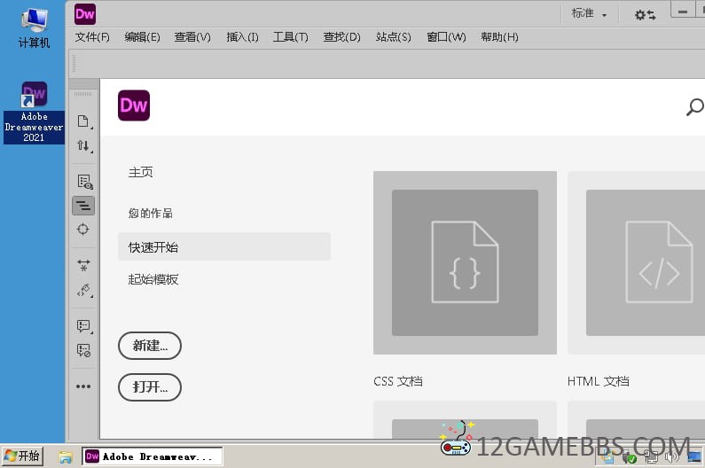Screen dimensions: 705x468
Task: Open the 工具(T) menu
Action: coord(291,37)
